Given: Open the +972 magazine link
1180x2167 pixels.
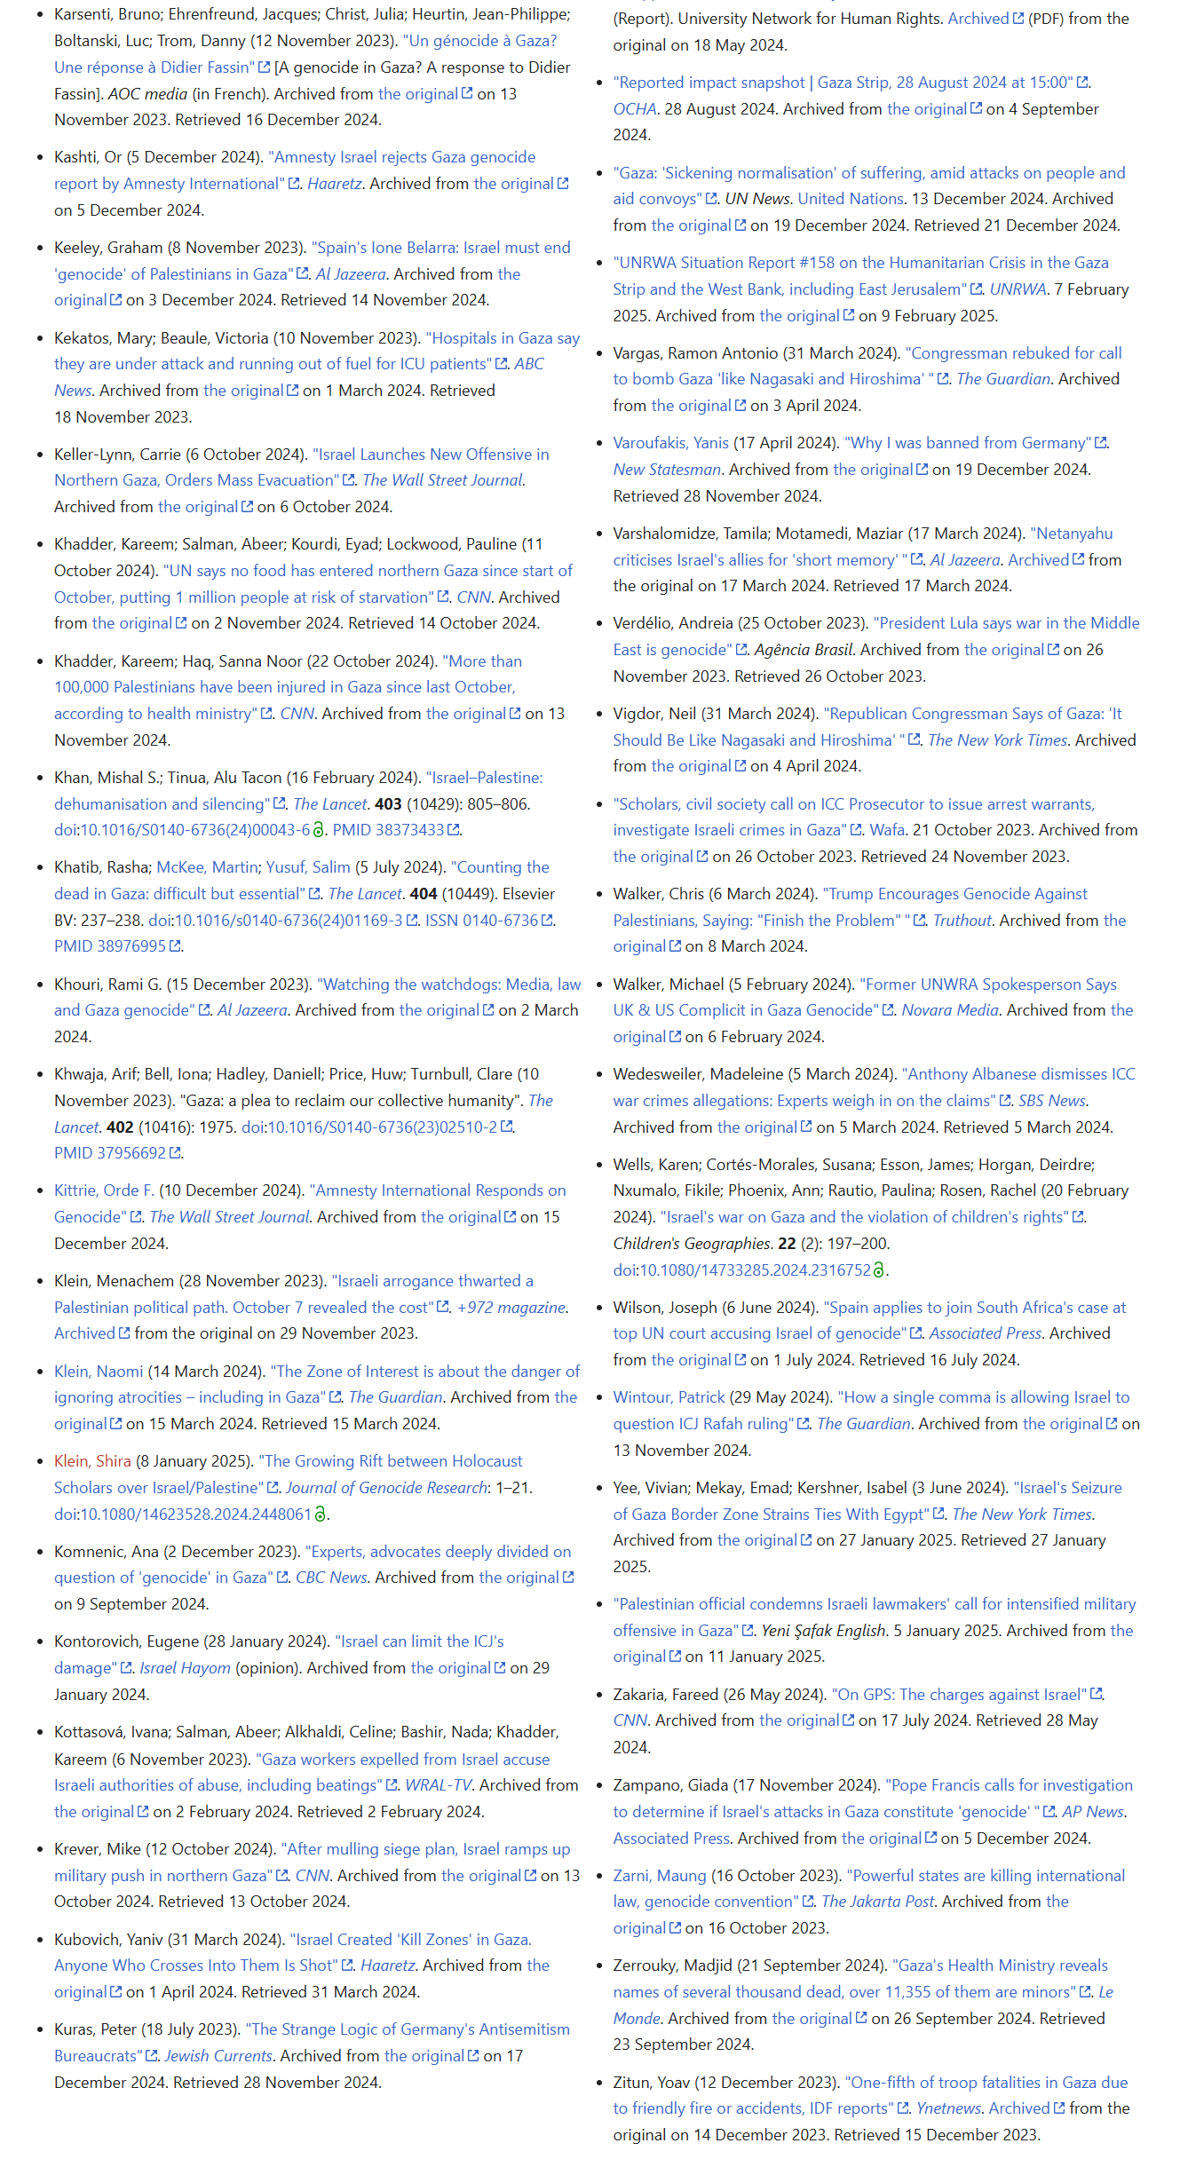Looking at the screenshot, I should (511, 1308).
